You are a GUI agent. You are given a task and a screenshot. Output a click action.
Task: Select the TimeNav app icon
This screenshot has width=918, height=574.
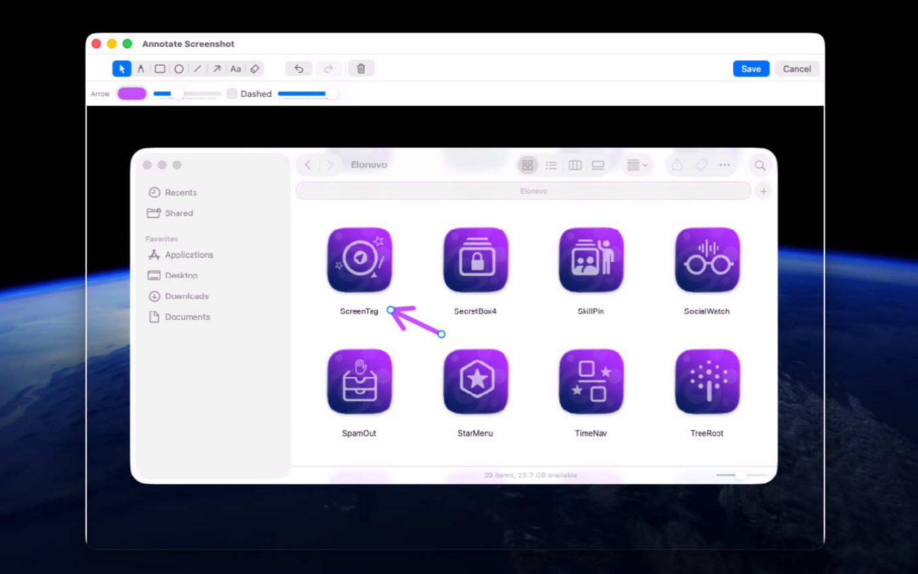coord(591,382)
